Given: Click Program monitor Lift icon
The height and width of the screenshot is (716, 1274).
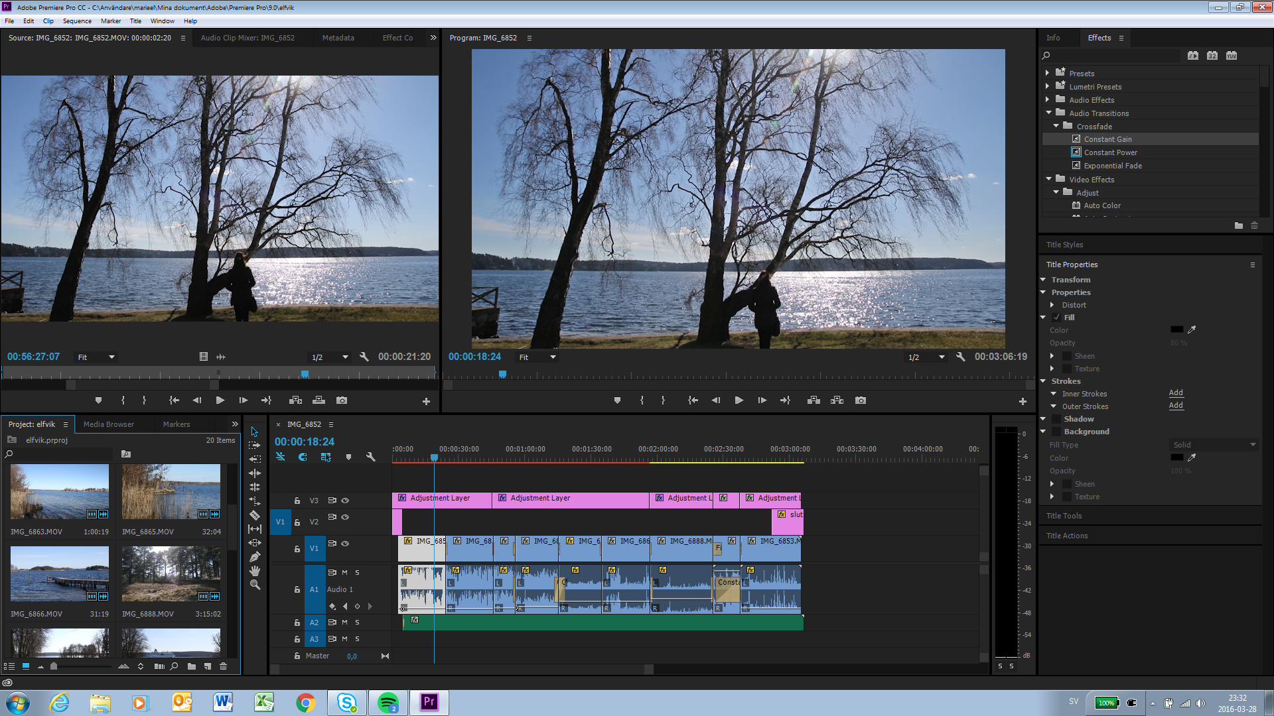Looking at the screenshot, I should [x=814, y=400].
